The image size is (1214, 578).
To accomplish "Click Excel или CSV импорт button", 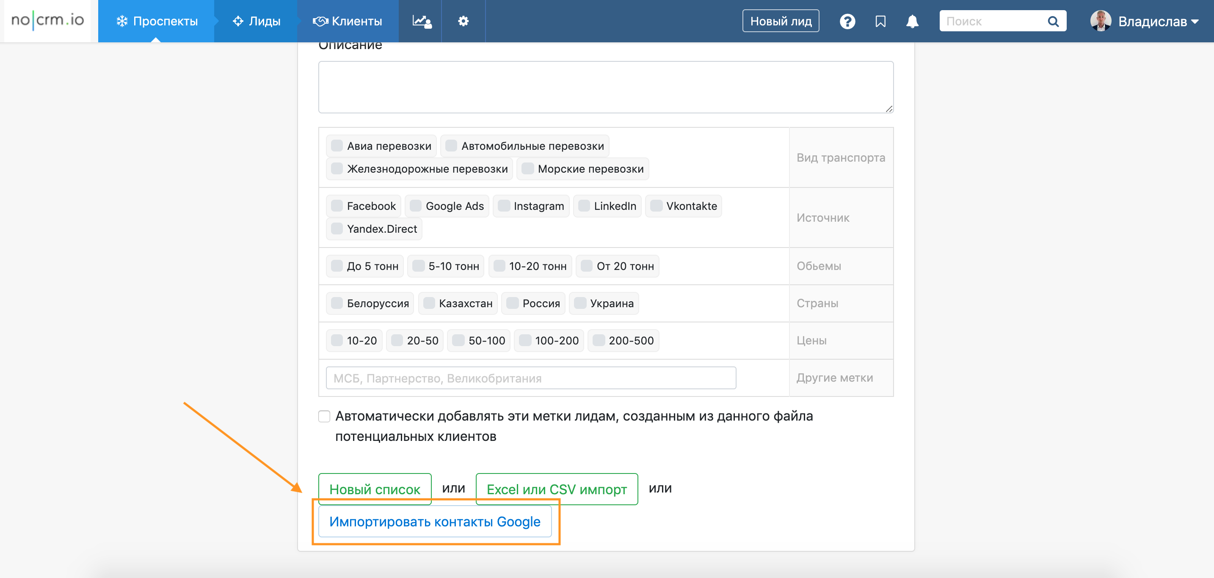I will click(557, 489).
